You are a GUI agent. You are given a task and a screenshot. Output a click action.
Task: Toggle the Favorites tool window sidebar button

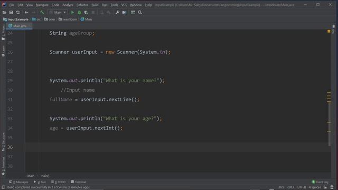point(3,166)
